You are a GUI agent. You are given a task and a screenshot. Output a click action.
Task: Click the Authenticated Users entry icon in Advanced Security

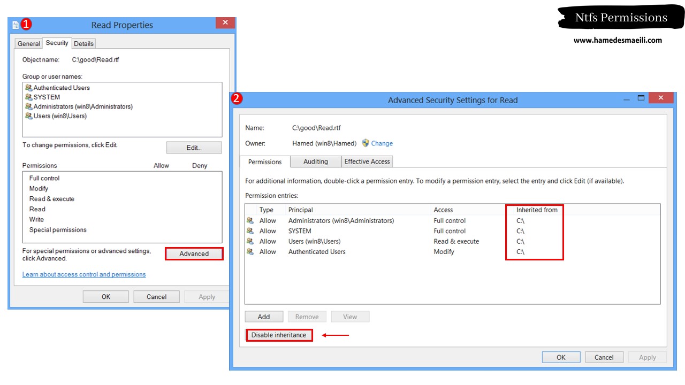point(250,252)
